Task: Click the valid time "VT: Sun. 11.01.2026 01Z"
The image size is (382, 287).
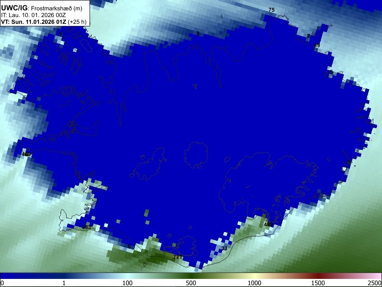Action: pos(34,22)
